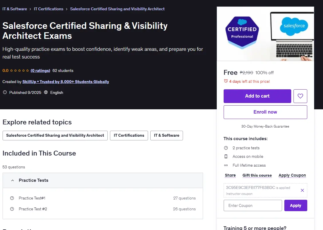Select the IT & Software topic chip

tap(167, 135)
